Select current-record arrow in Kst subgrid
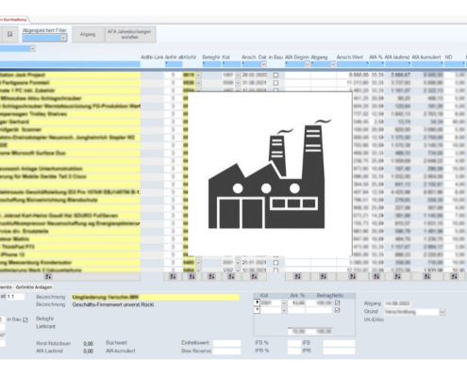Screen dimensions: 467x377 257,303
